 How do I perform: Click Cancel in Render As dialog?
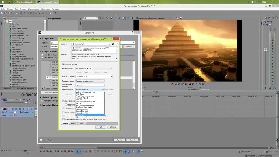(x=132, y=140)
